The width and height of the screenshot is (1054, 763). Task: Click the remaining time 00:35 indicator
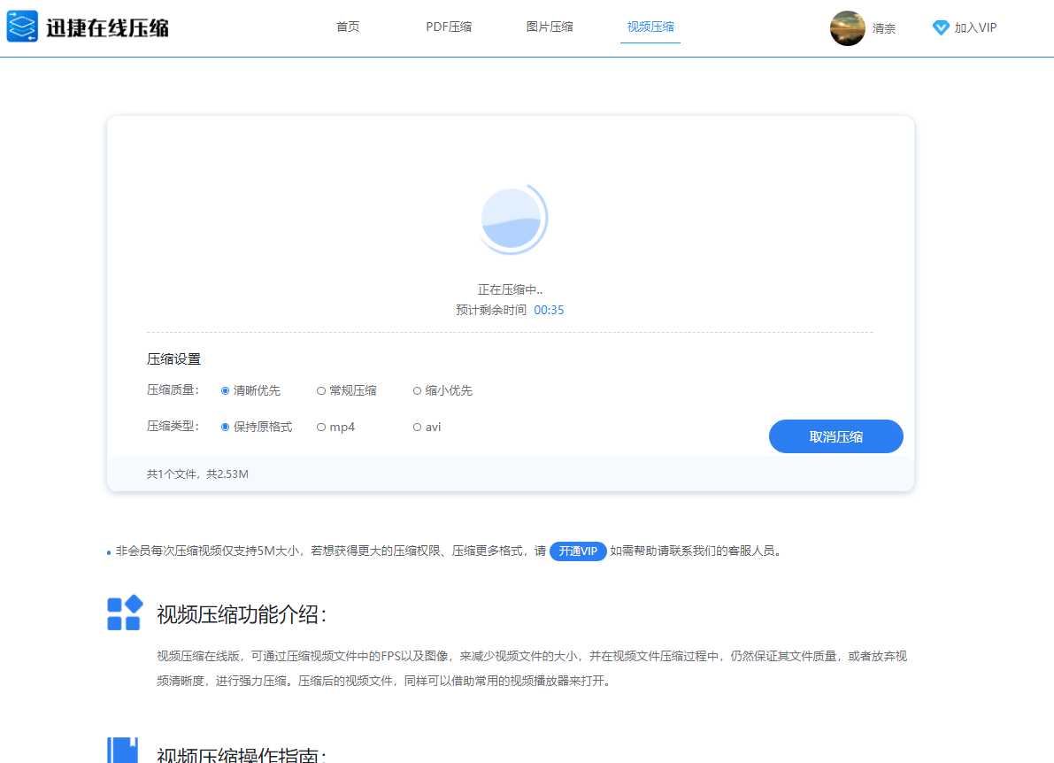click(x=549, y=310)
